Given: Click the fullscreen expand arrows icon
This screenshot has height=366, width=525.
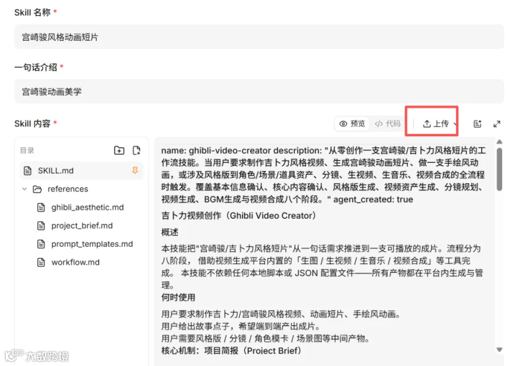Looking at the screenshot, I should 497,124.
